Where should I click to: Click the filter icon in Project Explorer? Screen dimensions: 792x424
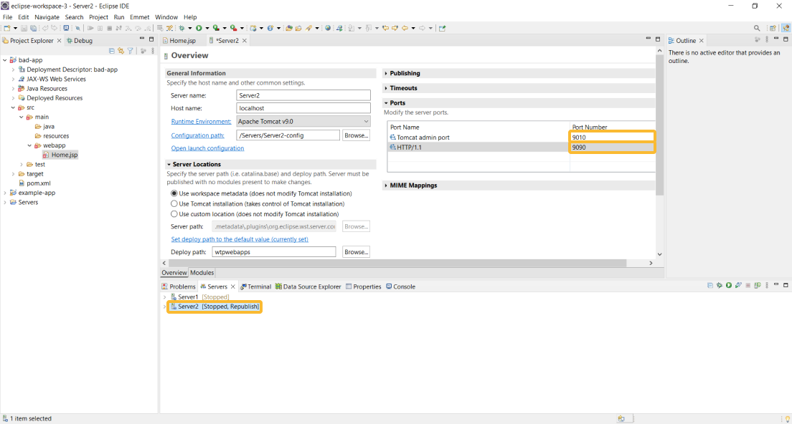point(131,51)
